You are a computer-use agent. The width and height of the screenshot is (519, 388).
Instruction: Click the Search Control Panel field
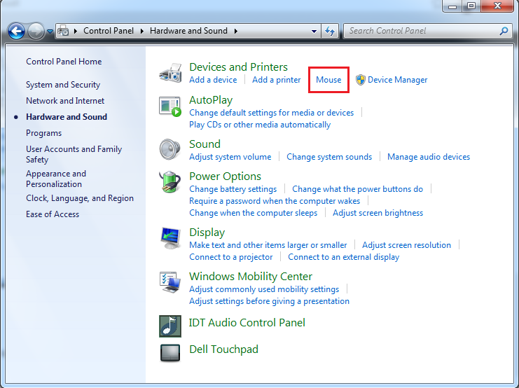coord(422,31)
